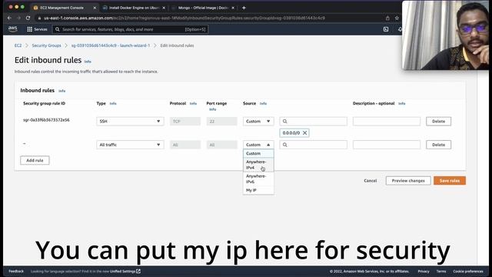Collapse the open Custom source dropdown for All traffic
The width and height of the screenshot is (492, 277).
pos(258,145)
